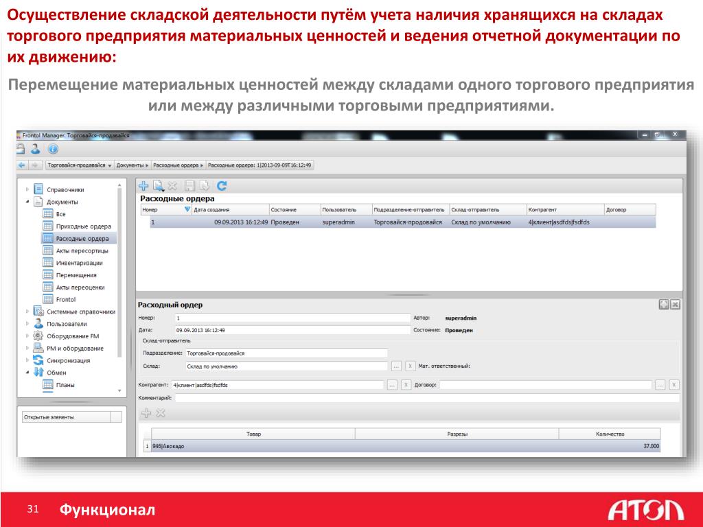
Task: Sort by Контрагент column header
Action: tap(565, 210)
